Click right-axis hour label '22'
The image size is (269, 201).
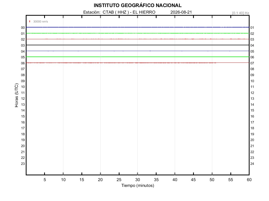[252, 152]
